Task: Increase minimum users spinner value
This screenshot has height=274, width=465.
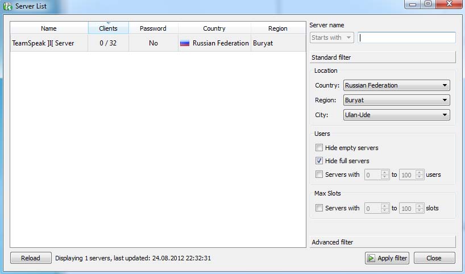Action: click(385, 172)
